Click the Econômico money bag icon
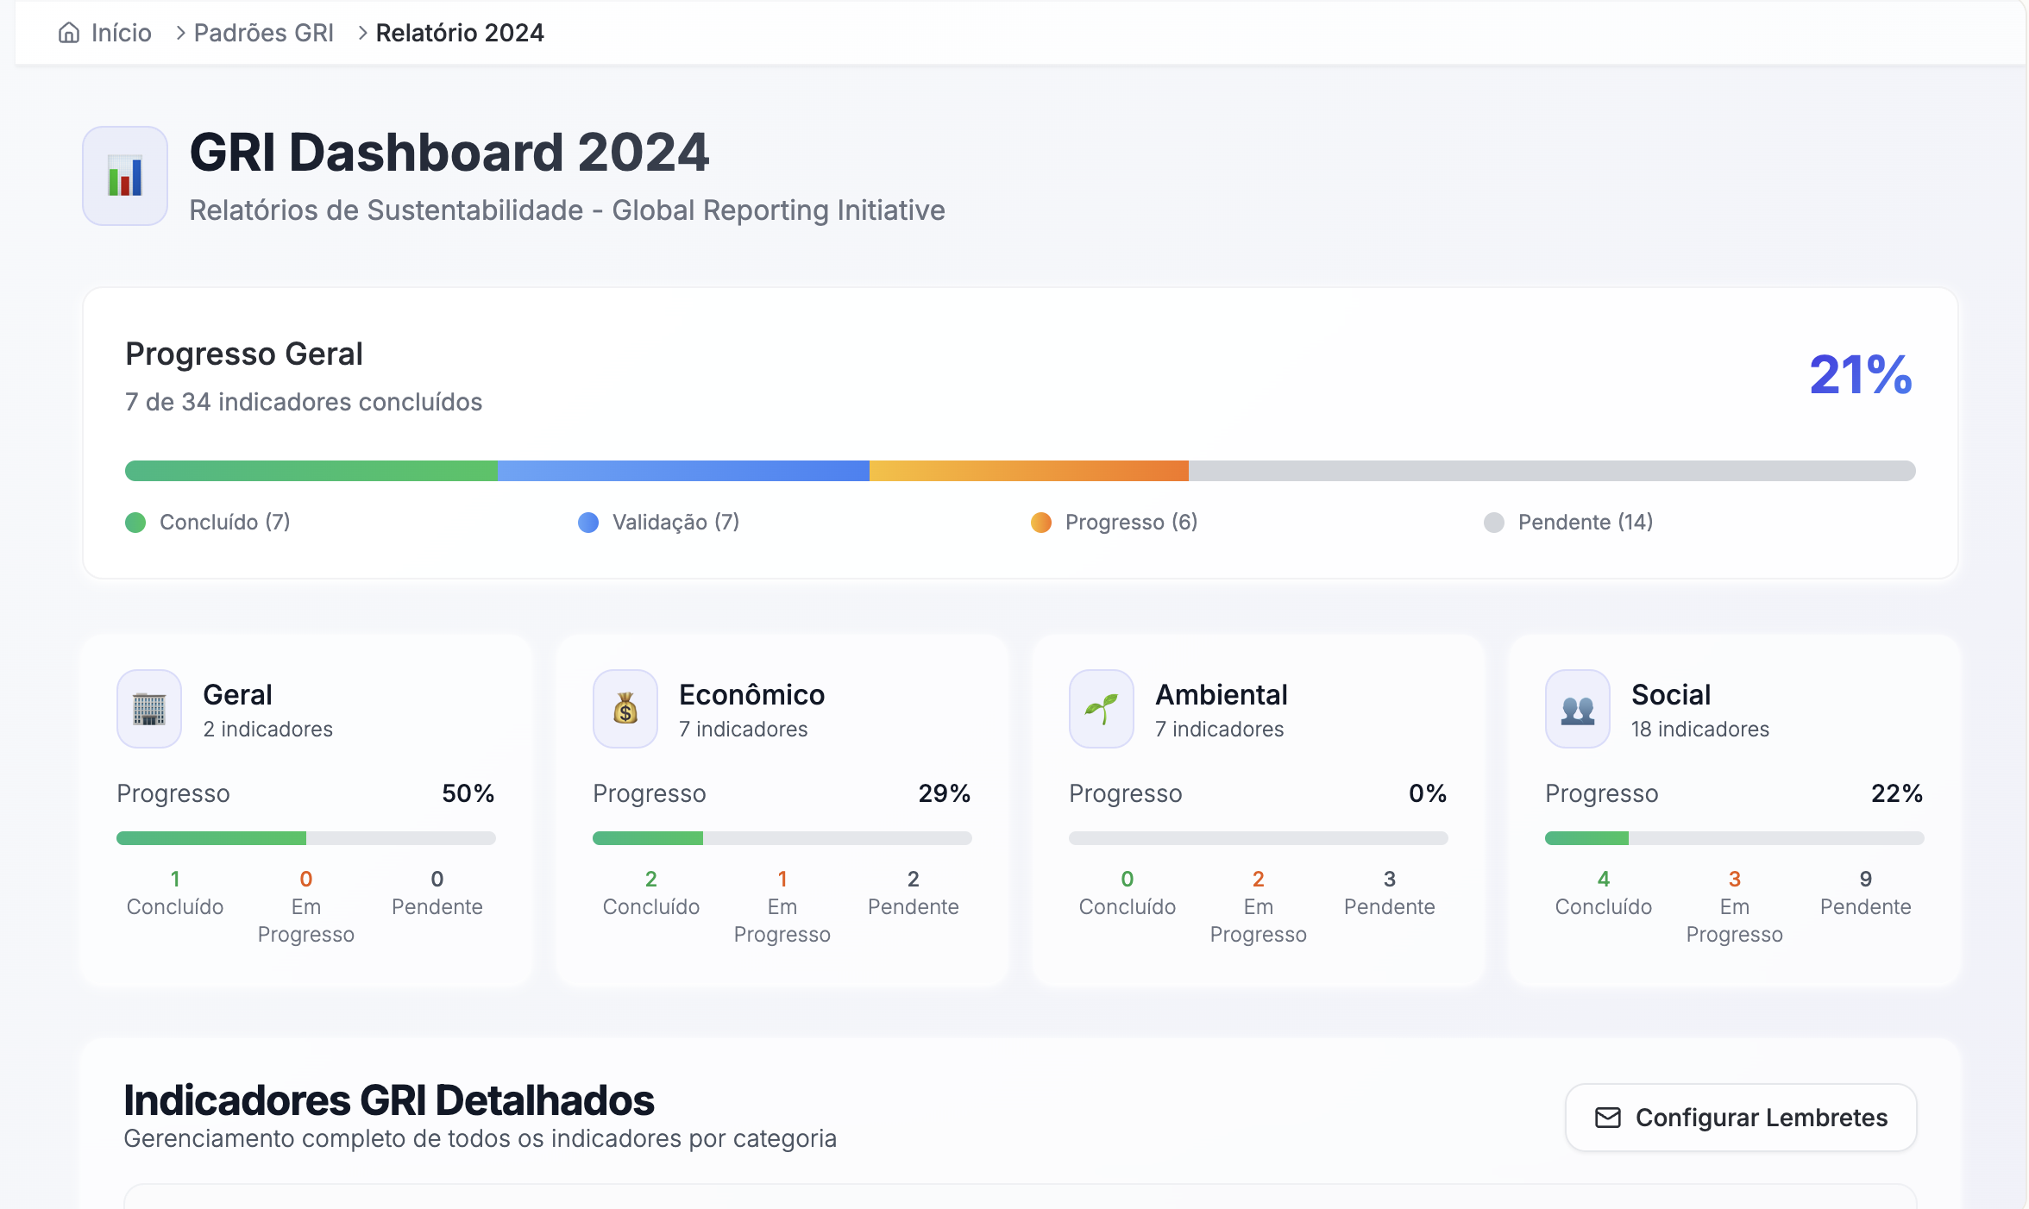The image size is (2029, 1209). [625, 709]
